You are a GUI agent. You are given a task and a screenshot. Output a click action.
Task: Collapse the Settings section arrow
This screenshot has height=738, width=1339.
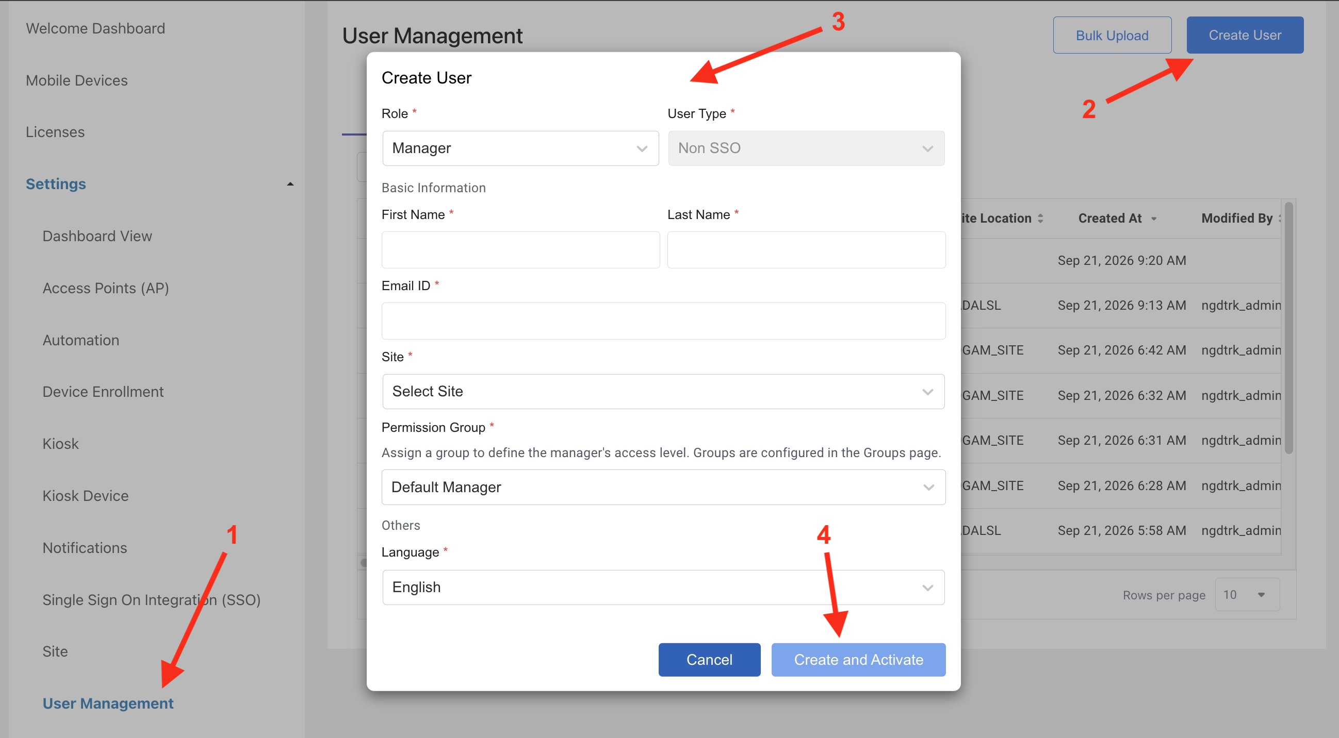290,184
